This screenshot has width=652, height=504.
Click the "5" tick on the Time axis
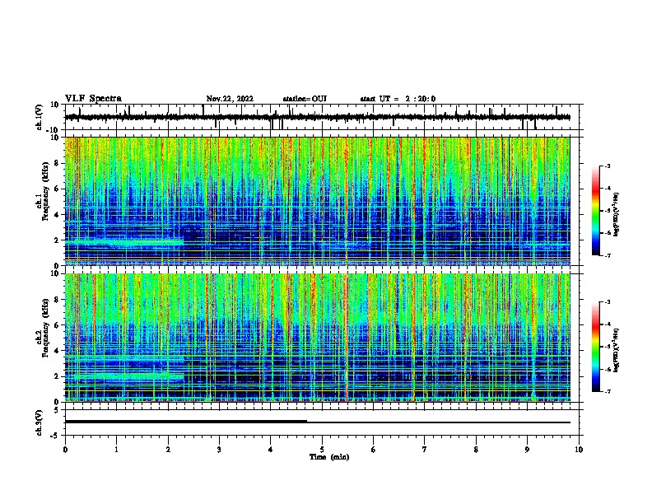coord(322,450)
